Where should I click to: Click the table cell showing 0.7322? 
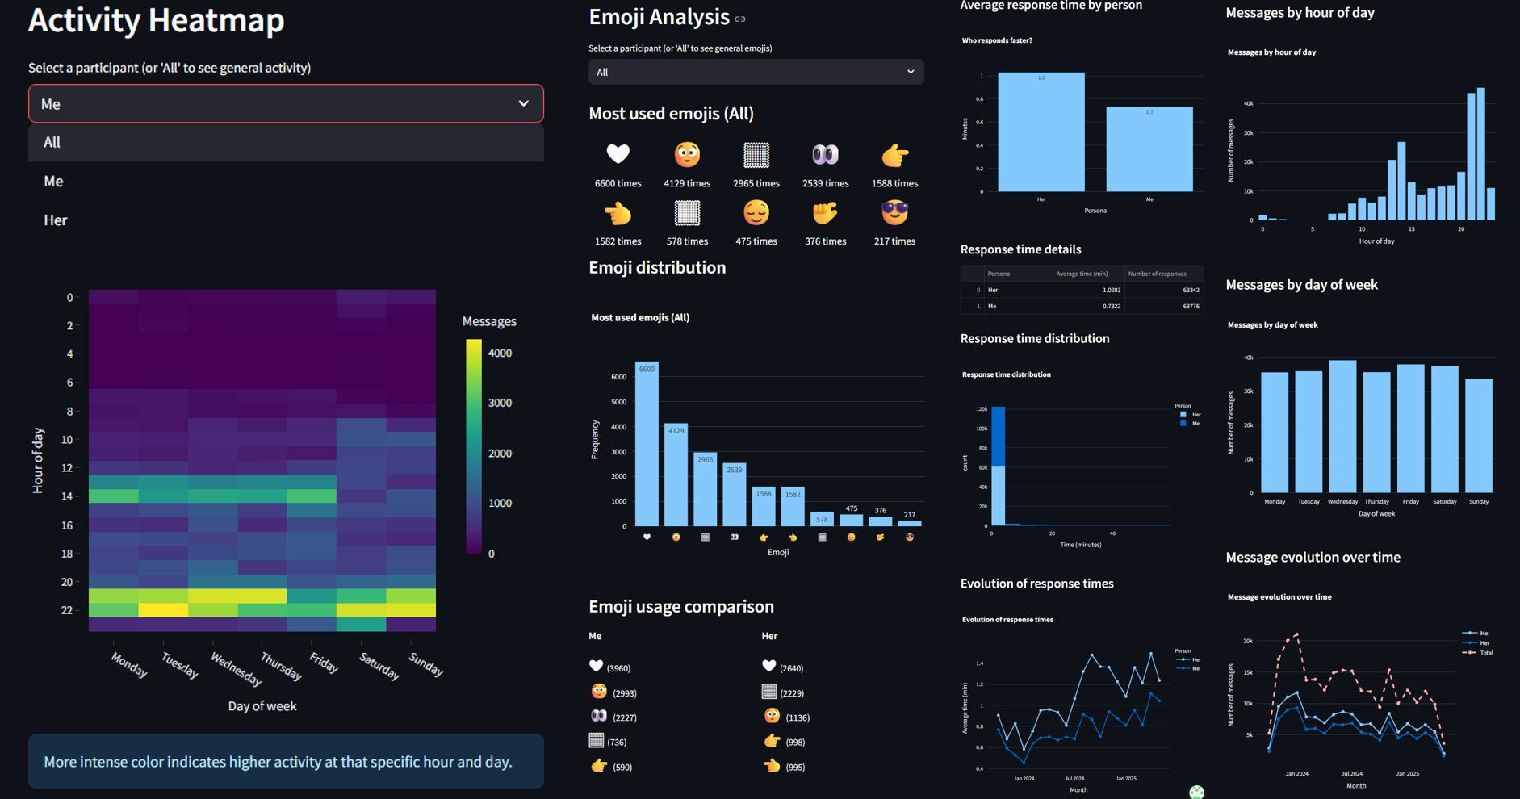1088,306
